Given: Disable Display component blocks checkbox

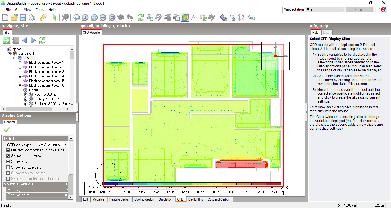Looking at the screenshot, I should pyautogui.click(x=8, y=150).
